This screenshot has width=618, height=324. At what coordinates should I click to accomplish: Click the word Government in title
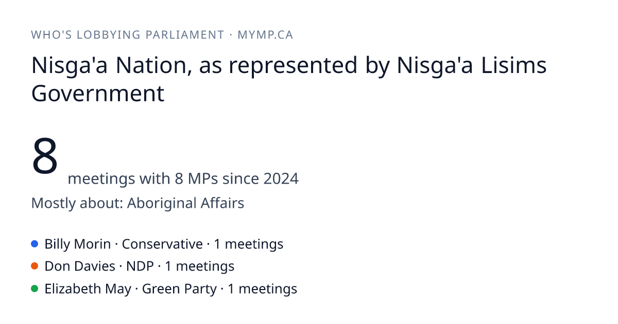98,93
